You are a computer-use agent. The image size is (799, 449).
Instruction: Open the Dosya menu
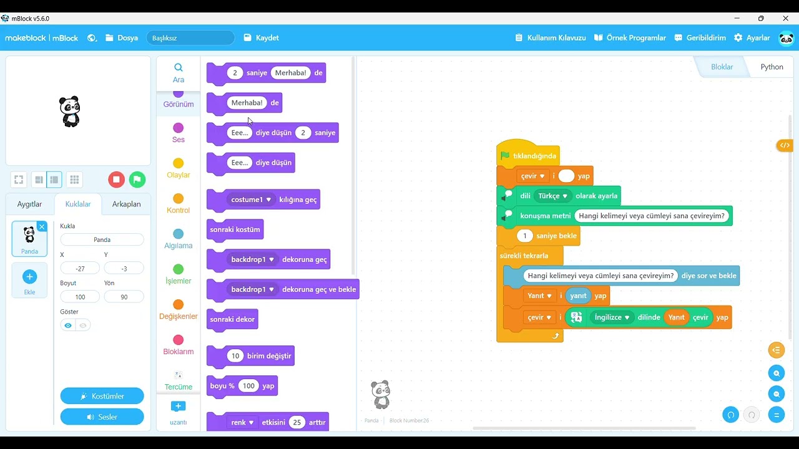coord(122,38)
